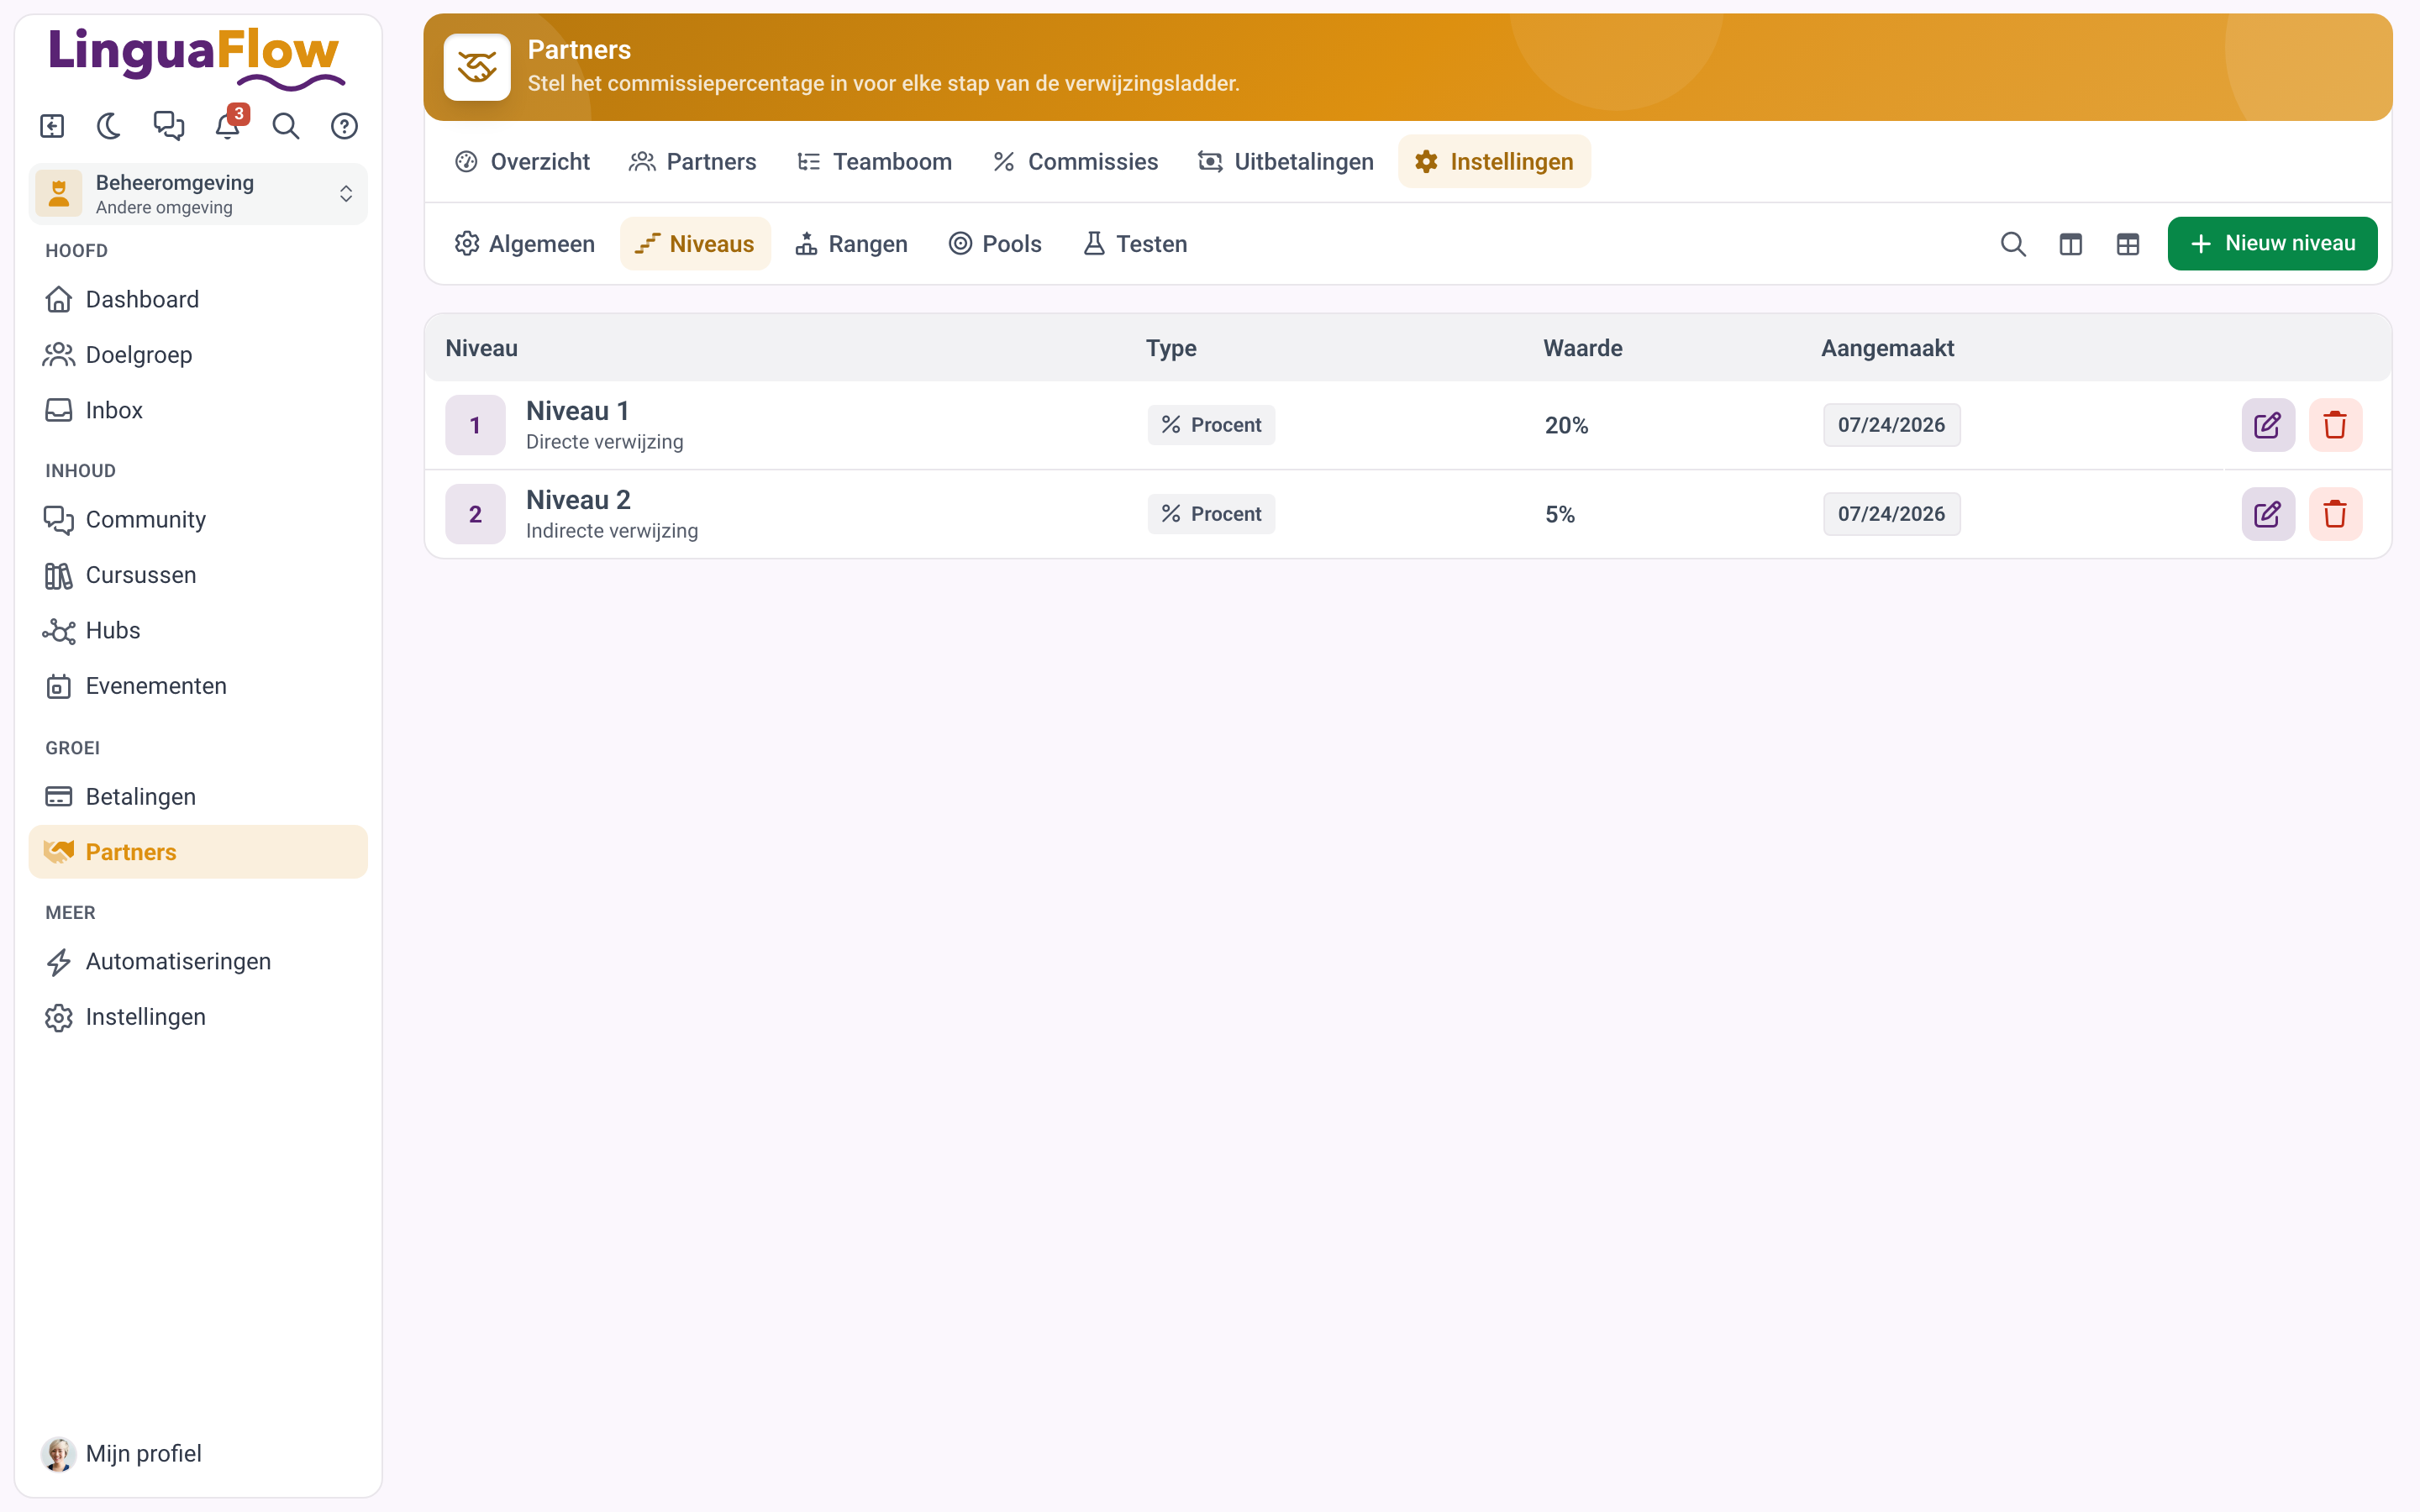Toggle column visibility icon in toolbar
Image resolution: width=2420 pixels, height=1512 pixels.
(2070, 244)
